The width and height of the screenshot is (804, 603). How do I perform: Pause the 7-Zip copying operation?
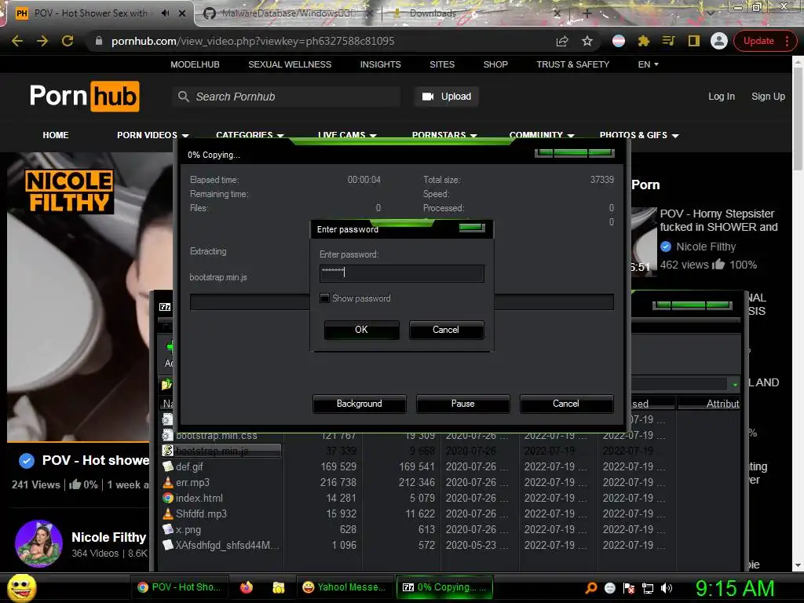point(463,404)
